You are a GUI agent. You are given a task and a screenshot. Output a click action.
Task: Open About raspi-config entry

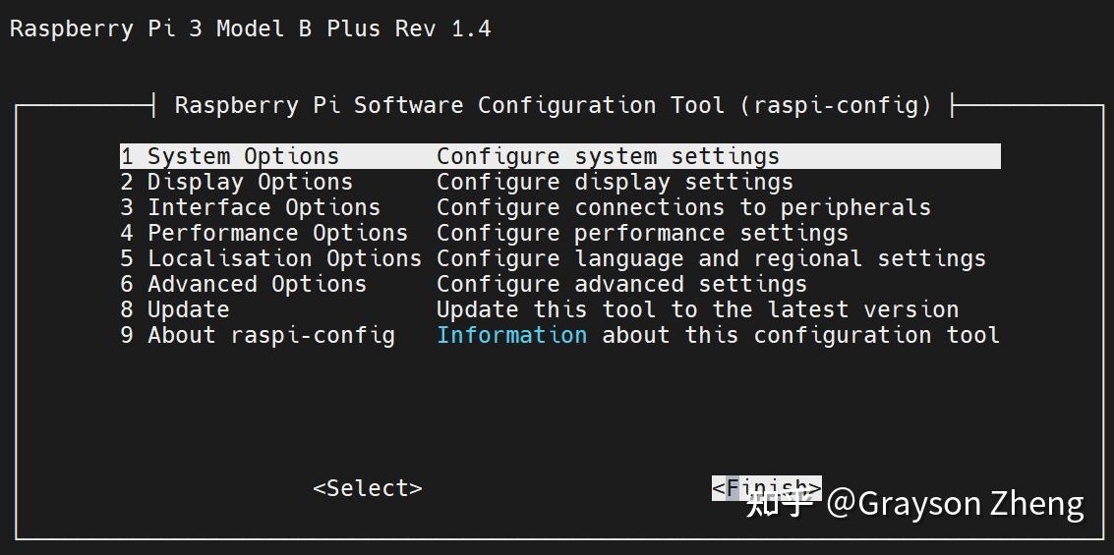258,335
